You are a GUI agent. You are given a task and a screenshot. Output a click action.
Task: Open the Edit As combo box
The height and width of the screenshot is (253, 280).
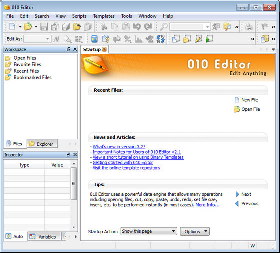[x=37, y=39]
